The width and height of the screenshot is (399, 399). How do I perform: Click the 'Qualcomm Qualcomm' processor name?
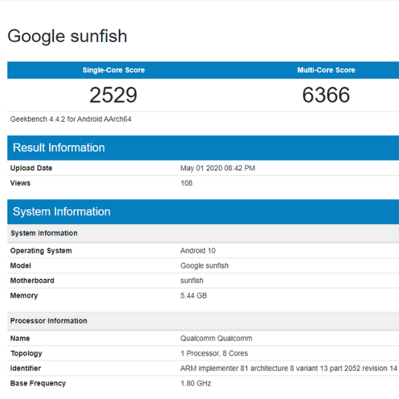pyautogui.click(x=216, y=338)
